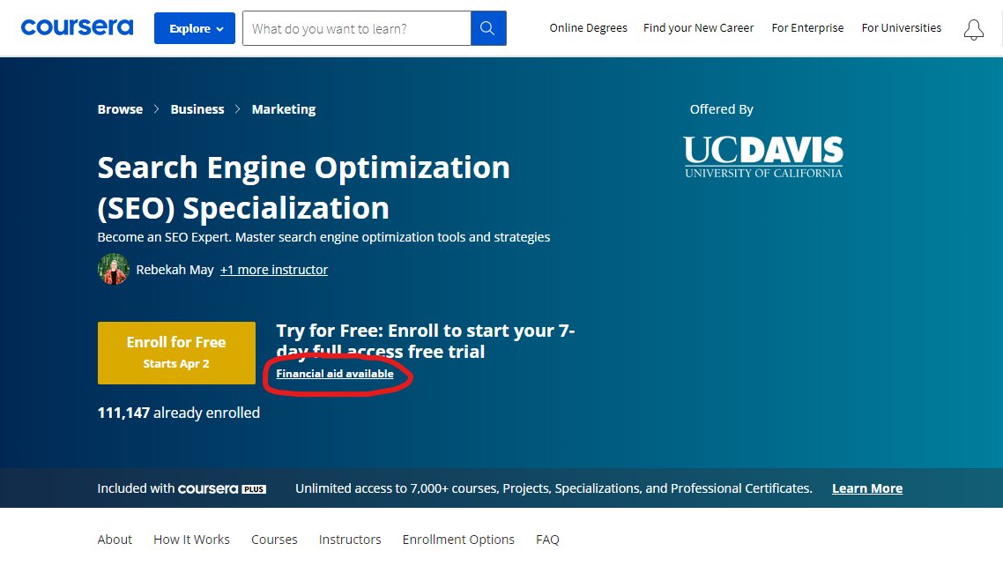Open the +1 more instructor link
1003x566 pixels.
coord(274,270)
